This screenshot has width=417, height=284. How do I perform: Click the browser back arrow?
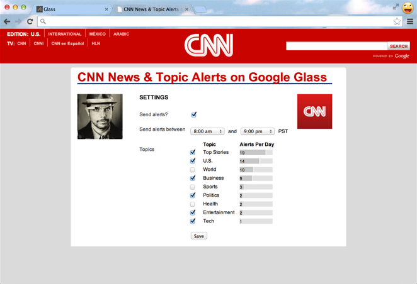click(7, 21)
